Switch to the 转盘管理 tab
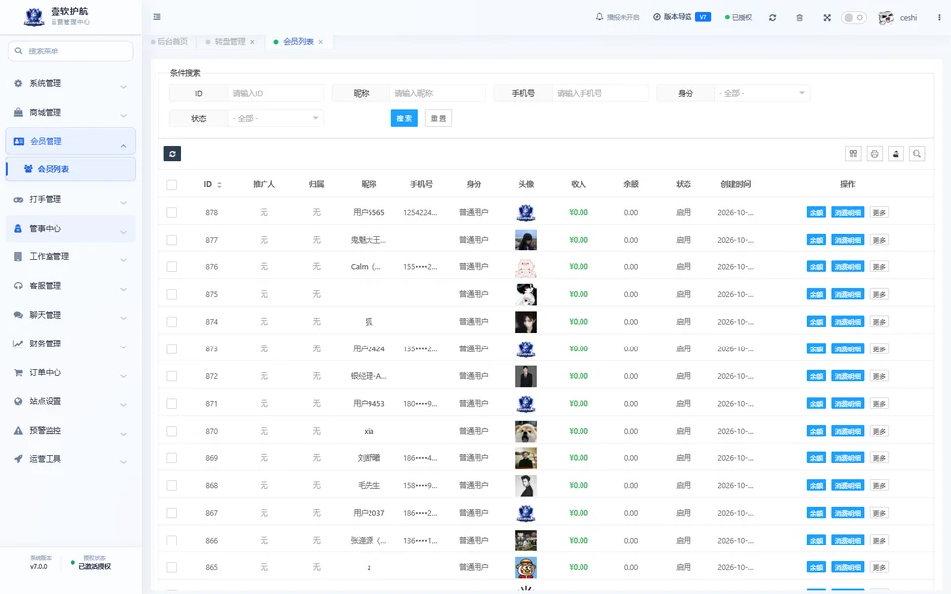The width and height of the screenshot is (951, 594). (x=230, y=42)
